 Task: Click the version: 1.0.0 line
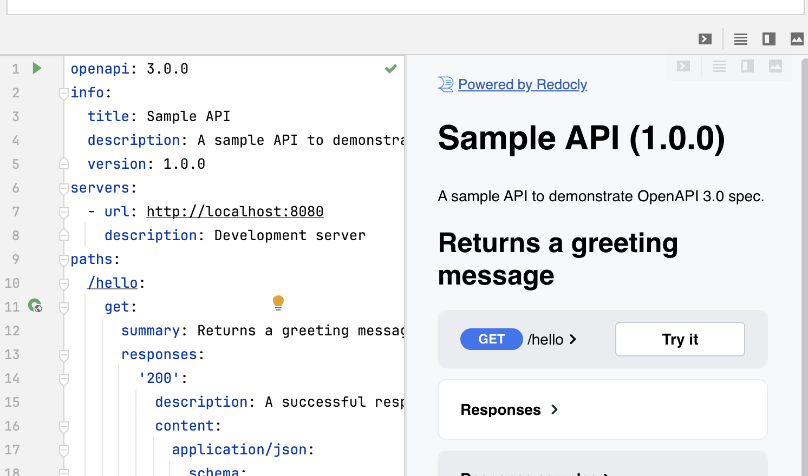pos(146,164)
